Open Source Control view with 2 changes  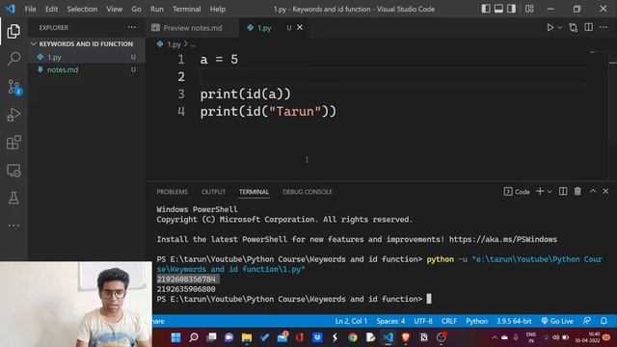(x=14, y=87)
